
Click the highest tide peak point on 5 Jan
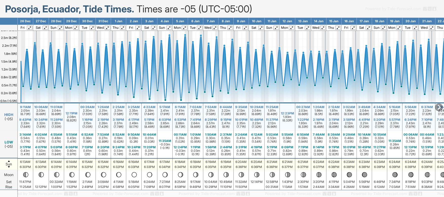(185, 35)
